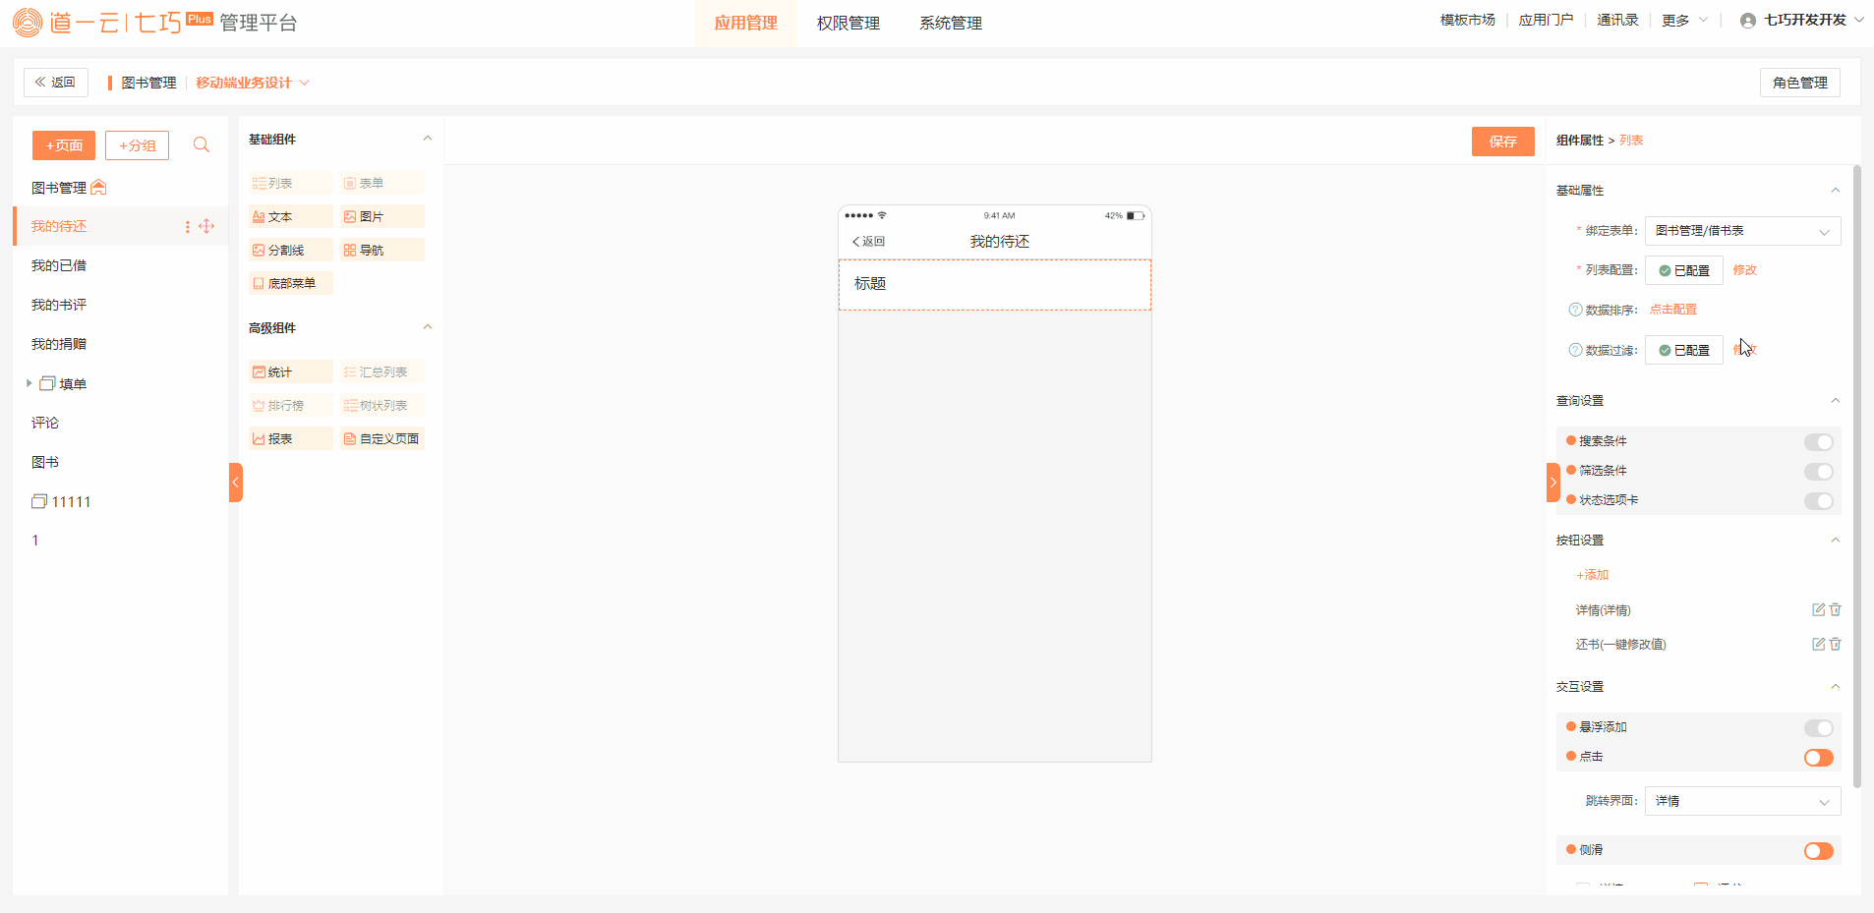Toggle the 侧滑 switch
Viewport: 1874px width, 913px height.
1818,851
